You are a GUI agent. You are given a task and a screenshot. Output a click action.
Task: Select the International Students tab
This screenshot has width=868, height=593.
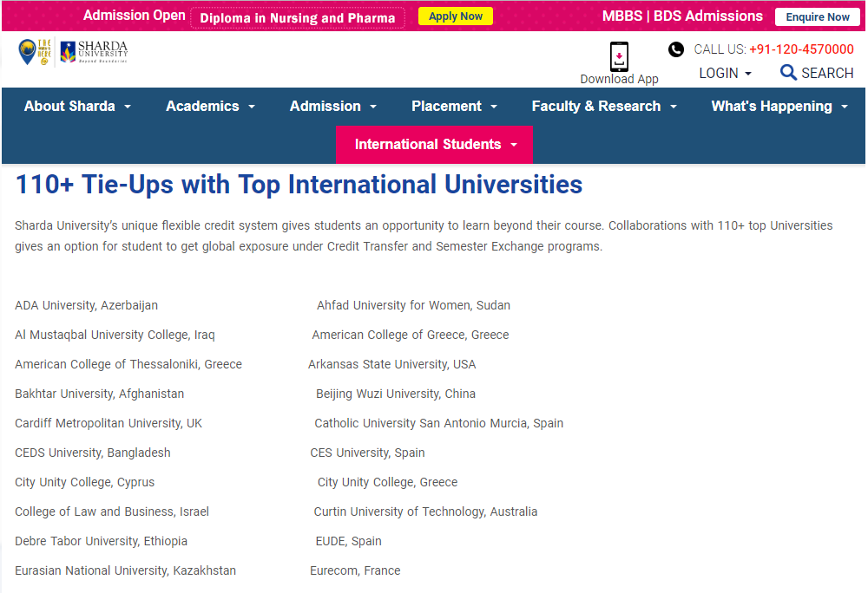(435, 145)
